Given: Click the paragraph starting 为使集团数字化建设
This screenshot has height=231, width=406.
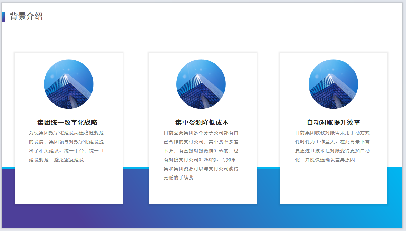Looking at the screenshot, I should [x=66, y=146].
